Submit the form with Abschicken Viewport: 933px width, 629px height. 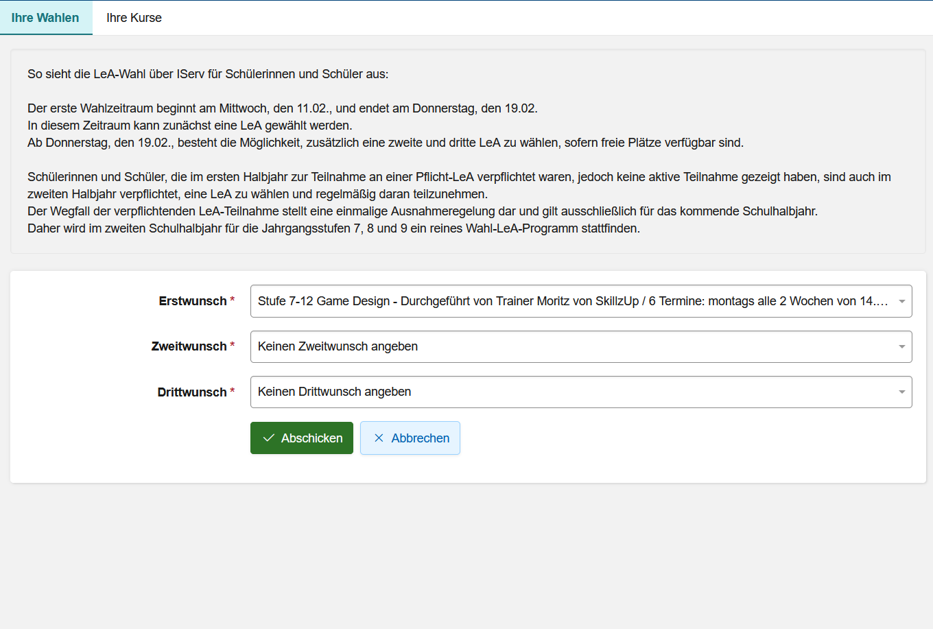[x=302, y=438]
